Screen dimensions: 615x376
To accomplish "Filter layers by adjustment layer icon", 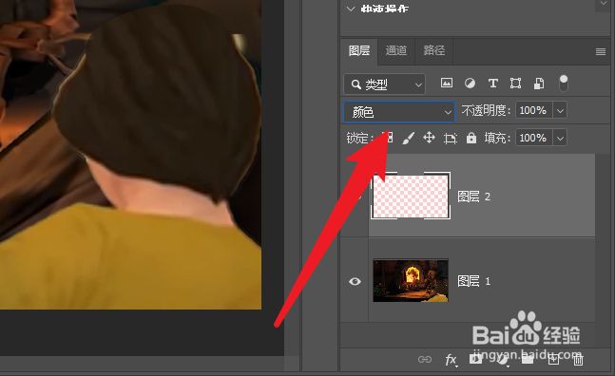I will tap(470, 83).
